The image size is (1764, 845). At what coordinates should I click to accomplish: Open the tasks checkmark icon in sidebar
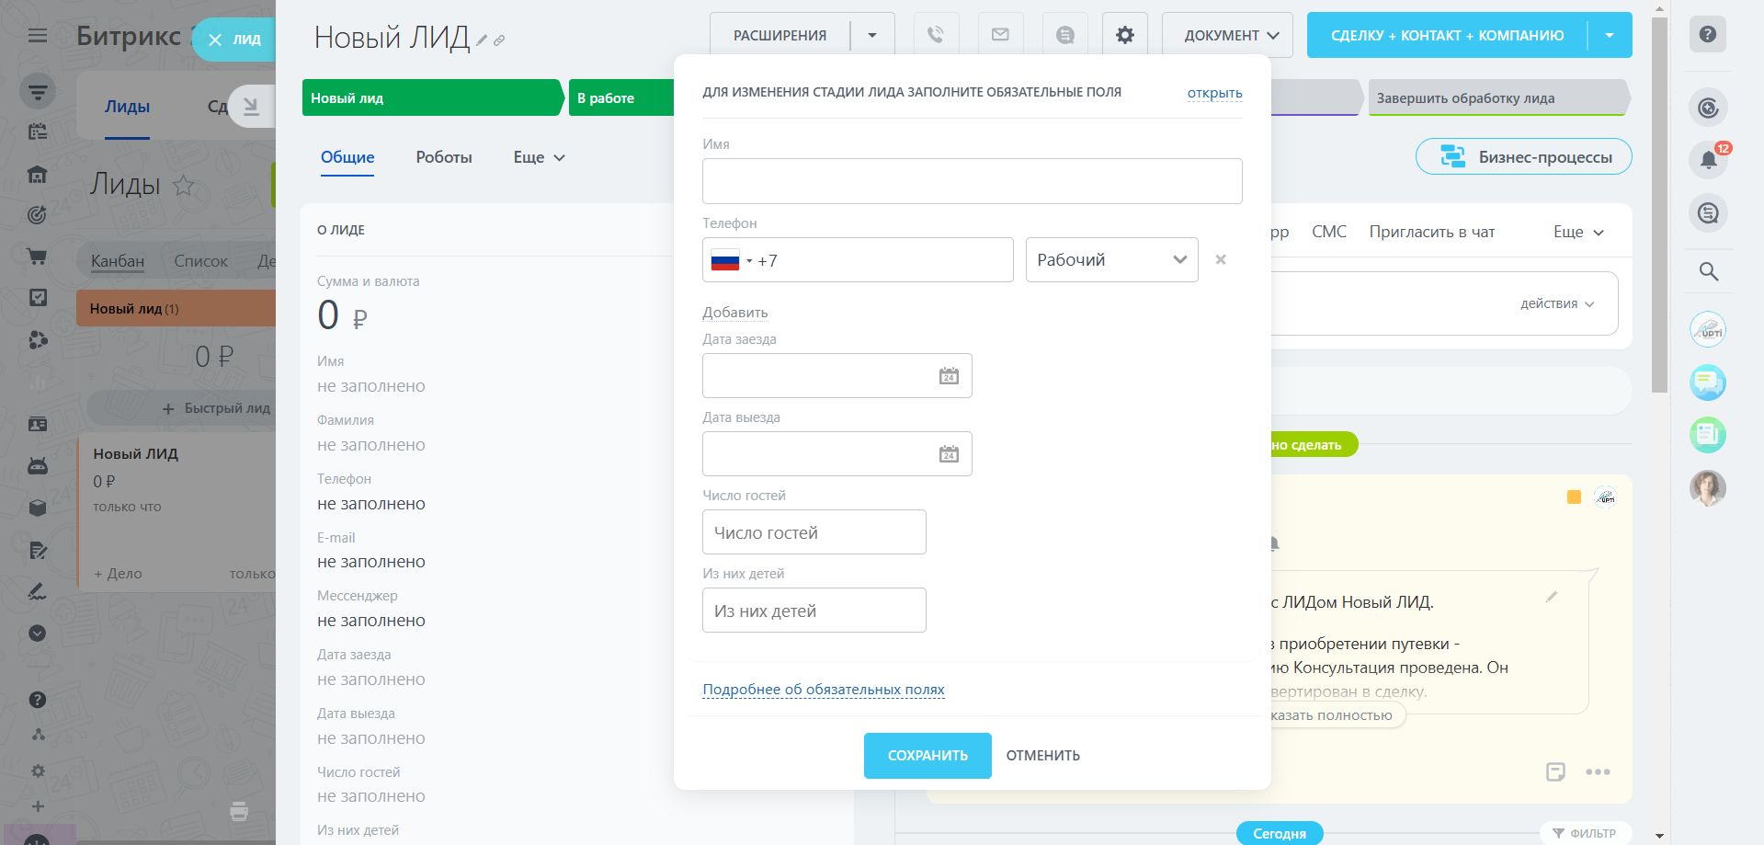click(37, 298)
